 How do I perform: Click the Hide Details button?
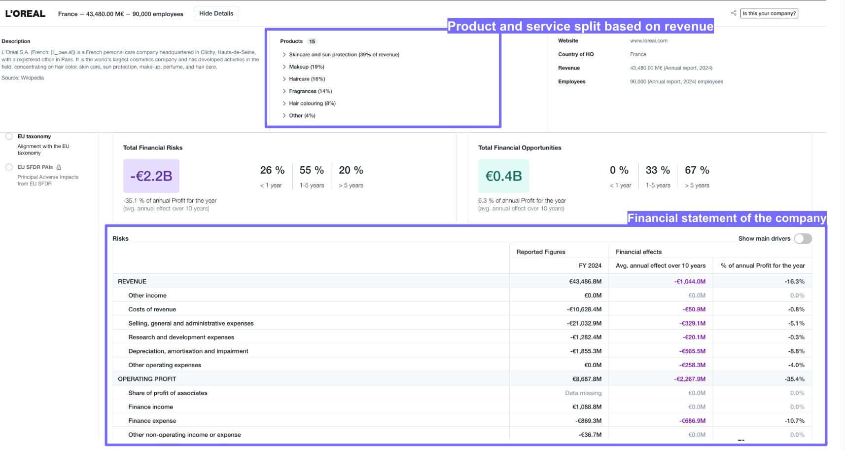pyautogui.click(x=216, y=13)
